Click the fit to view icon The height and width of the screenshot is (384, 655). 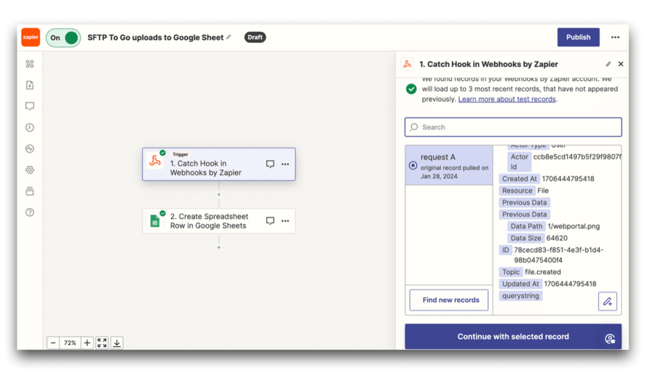tap(102, 343)
